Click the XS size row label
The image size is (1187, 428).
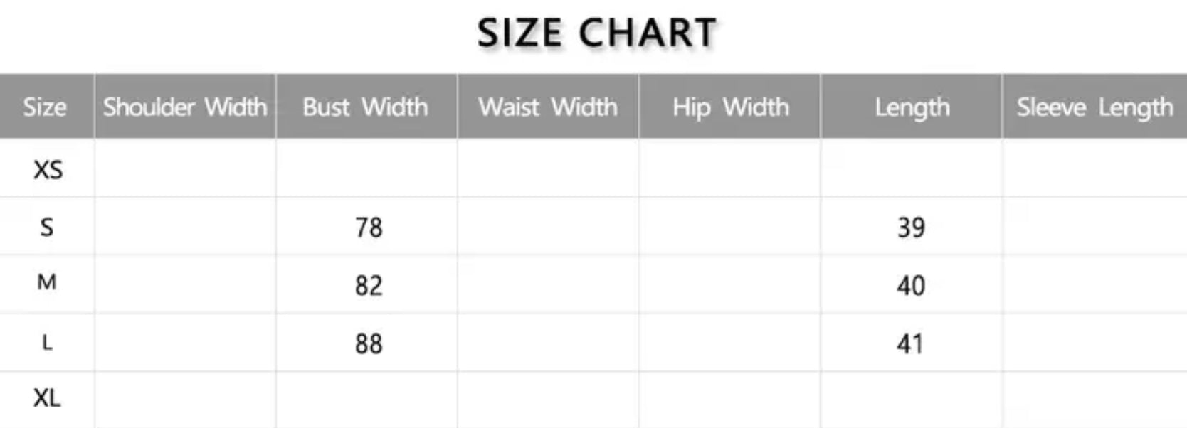pyautogui.click(x=48, y=170)
